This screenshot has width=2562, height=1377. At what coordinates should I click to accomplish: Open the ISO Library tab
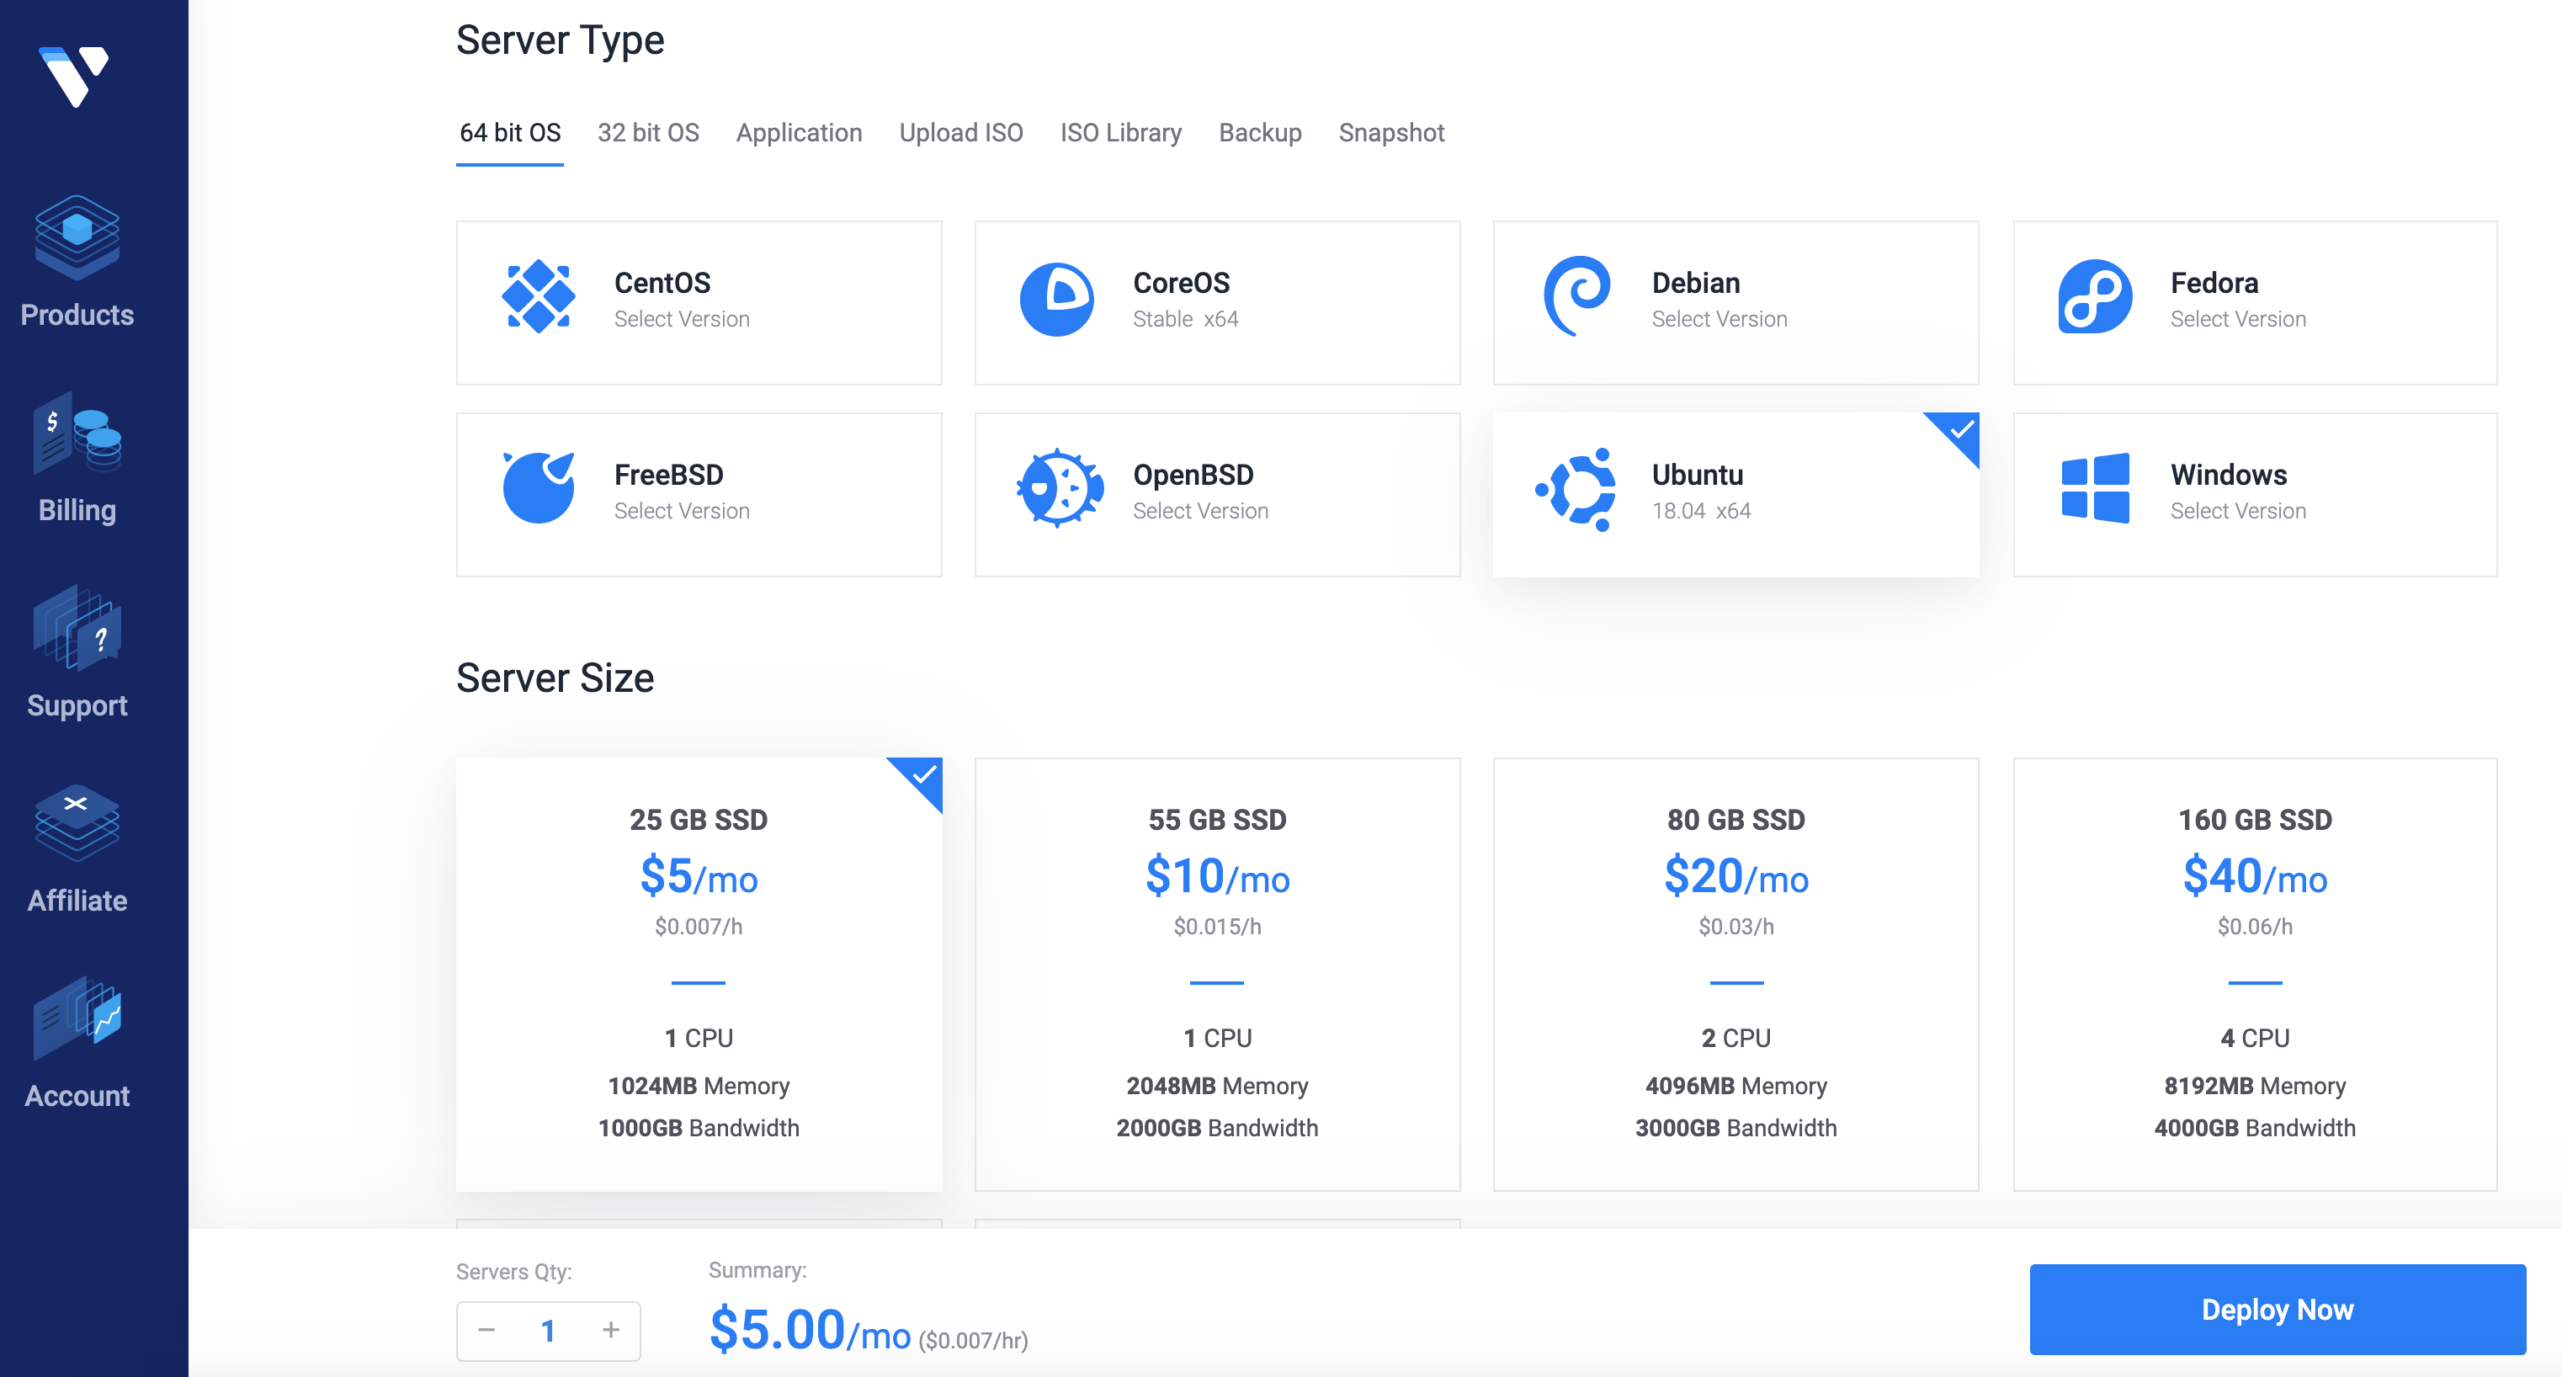pyautogui.click(x=1120, y=132)
